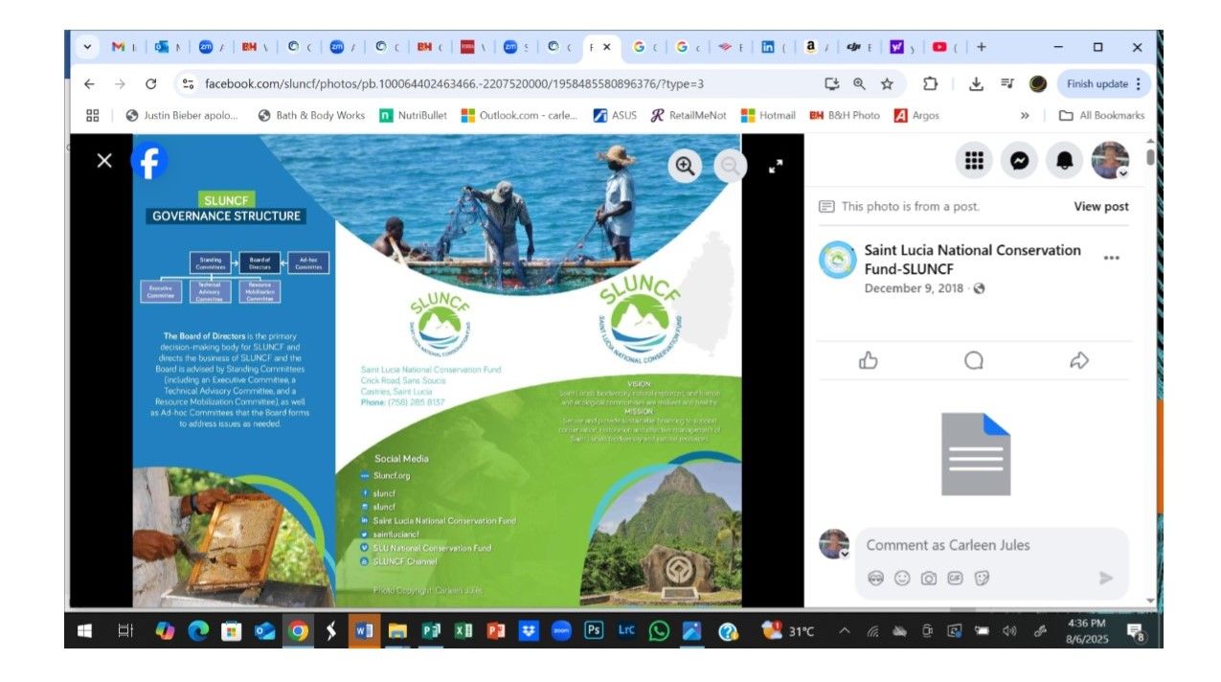Reload the page
This screenshot has height=682, width=1221.
pos(150,83)
